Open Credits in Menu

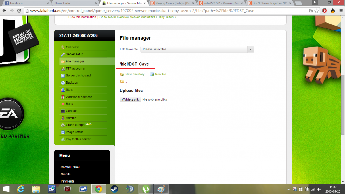(66, 174)
